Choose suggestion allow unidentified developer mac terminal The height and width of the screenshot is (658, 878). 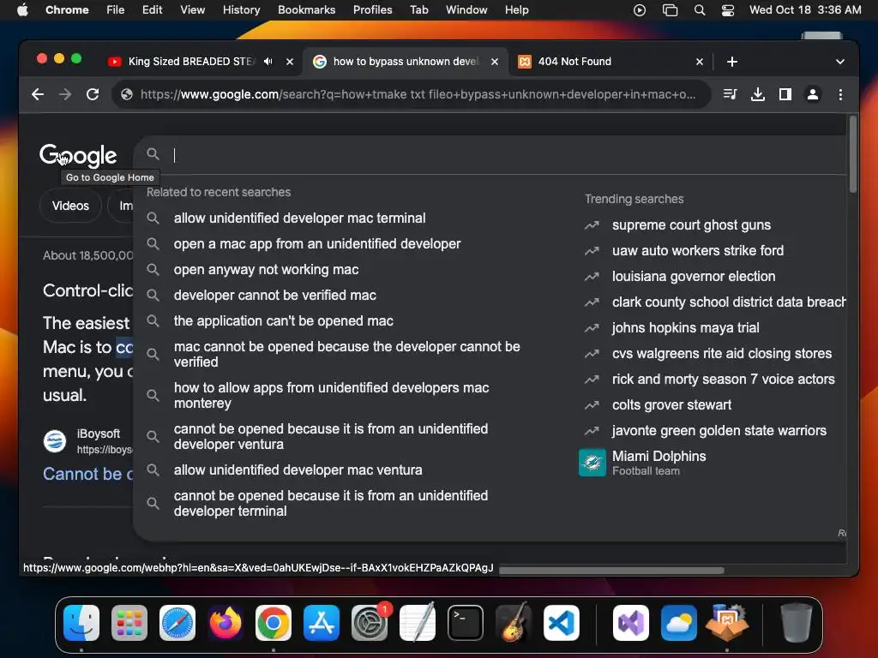pos(299,218)
